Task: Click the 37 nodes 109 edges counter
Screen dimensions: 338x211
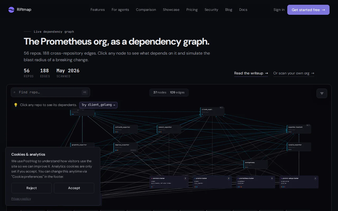Action: pyautogui.click(x=169, y=93)
